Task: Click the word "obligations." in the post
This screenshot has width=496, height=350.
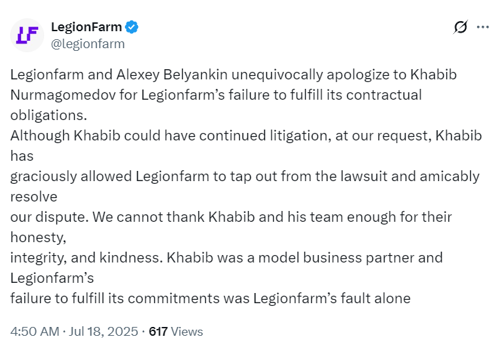Action: pos(48,115)
